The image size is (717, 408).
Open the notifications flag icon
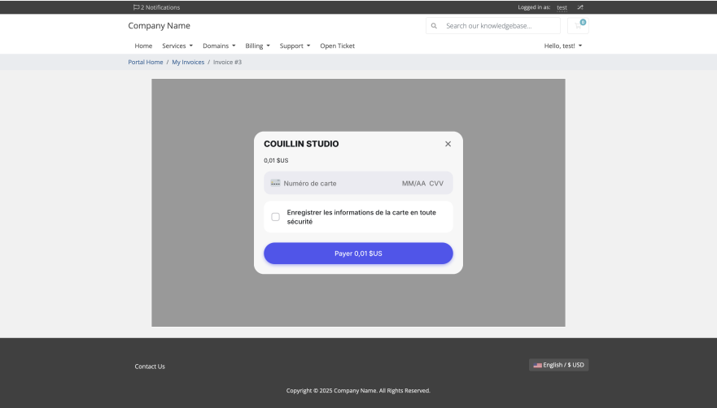point(136,7)
